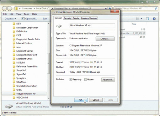The image size is (160, 116).
Task: Select Diskeeper Corporation folder
Action: coord(27,28)
